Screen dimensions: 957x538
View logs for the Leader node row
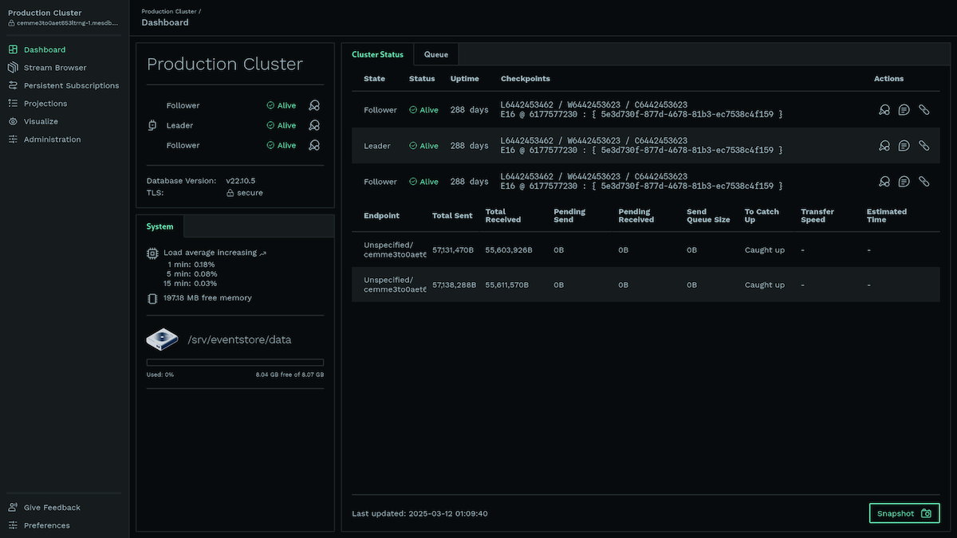(904, 145)
